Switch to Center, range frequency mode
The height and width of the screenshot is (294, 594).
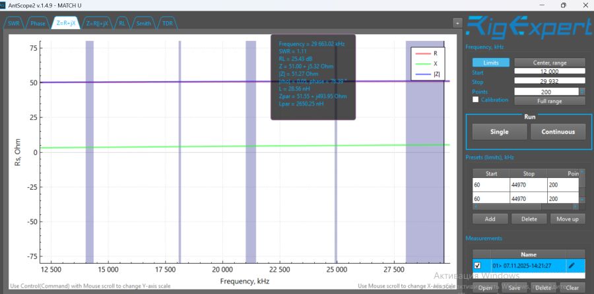(549, 63)
